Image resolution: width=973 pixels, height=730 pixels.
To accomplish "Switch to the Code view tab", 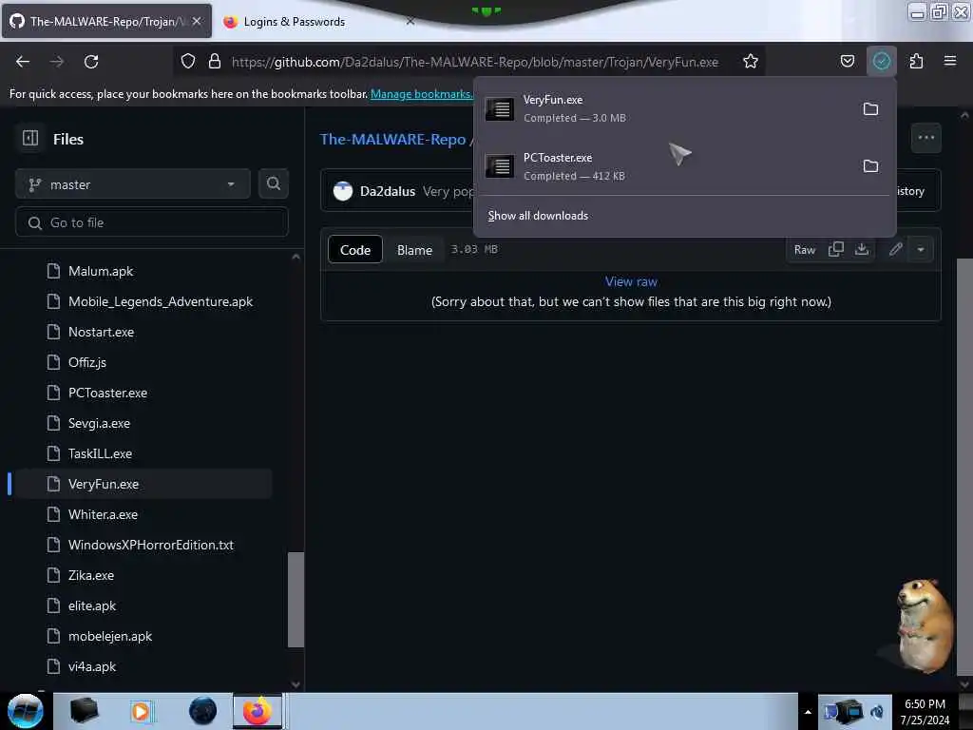I will pos(355,250).
